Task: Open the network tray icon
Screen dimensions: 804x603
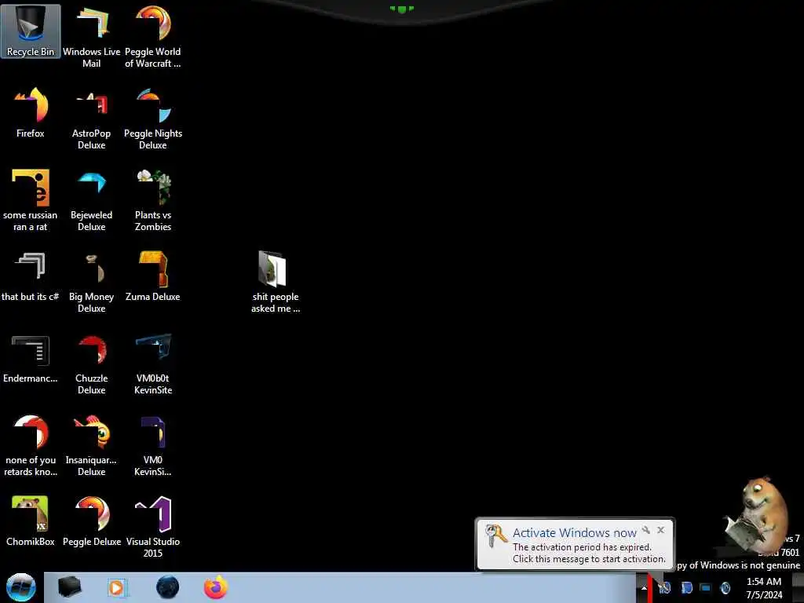Action: (x=706, y=587)
